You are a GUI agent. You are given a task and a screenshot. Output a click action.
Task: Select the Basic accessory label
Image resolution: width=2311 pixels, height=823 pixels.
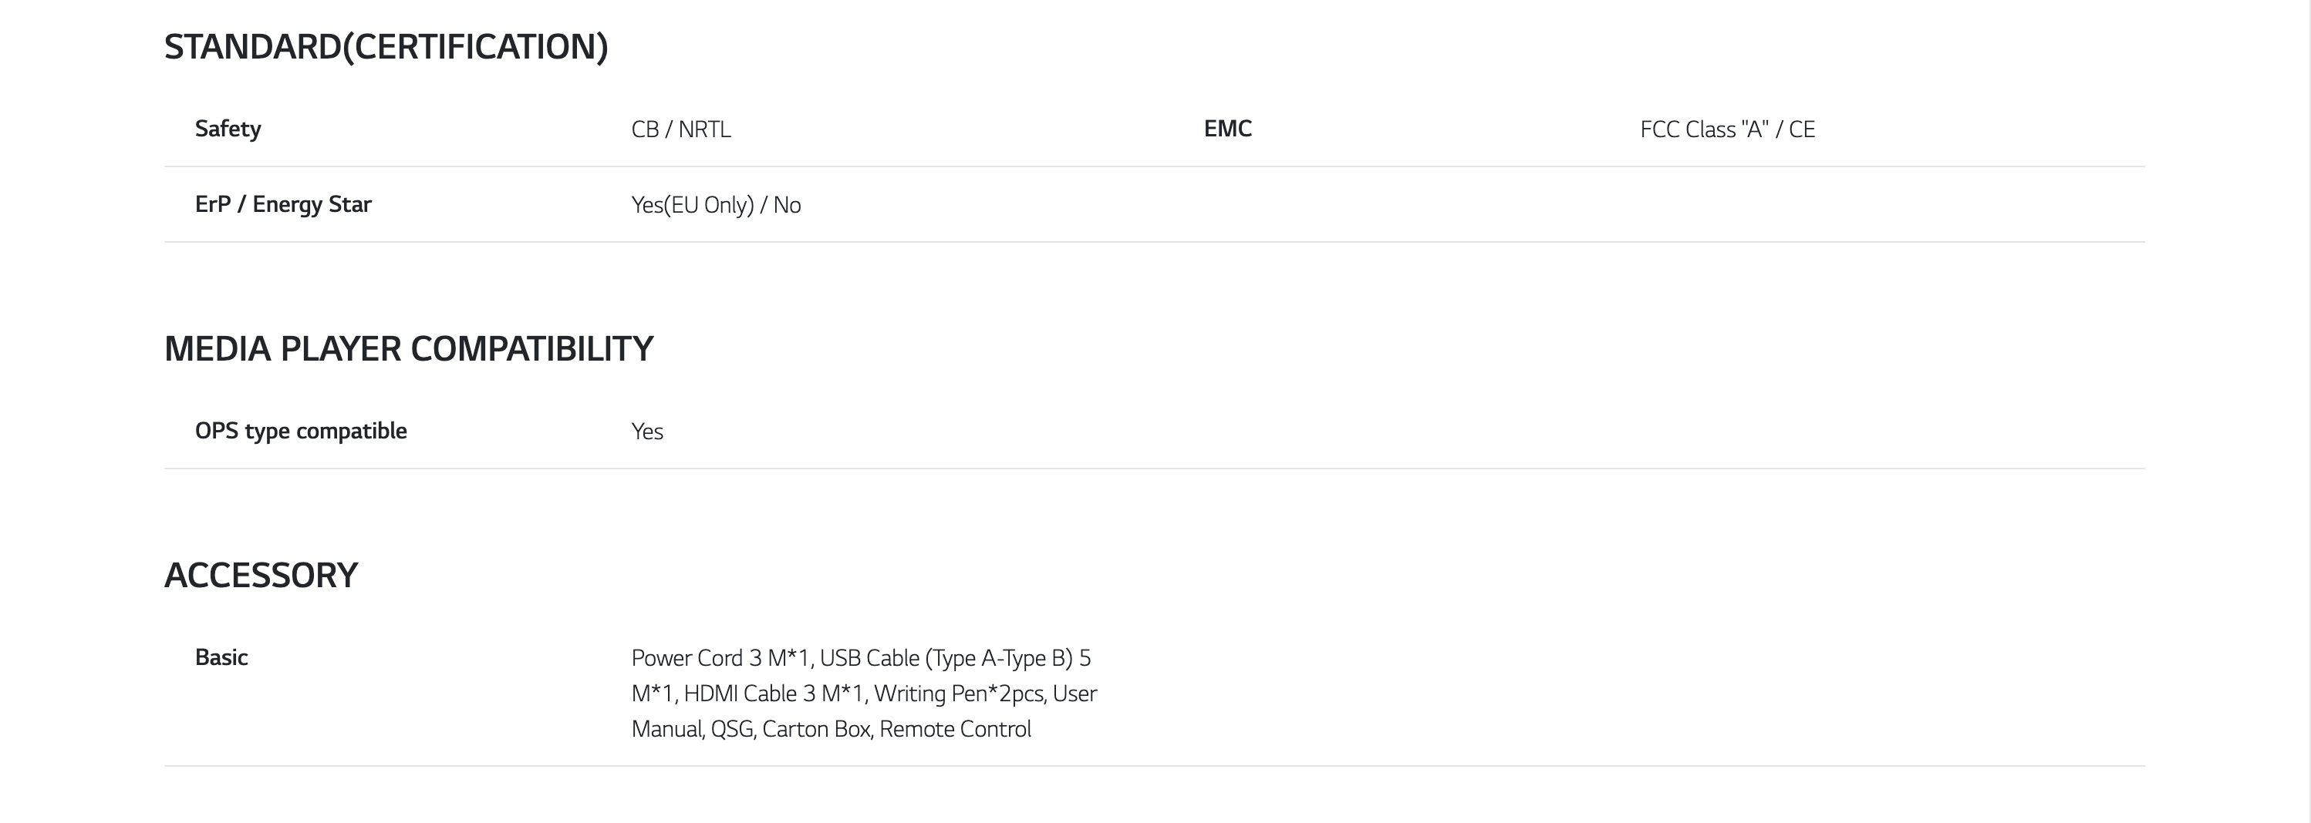[x=221, y=658]
